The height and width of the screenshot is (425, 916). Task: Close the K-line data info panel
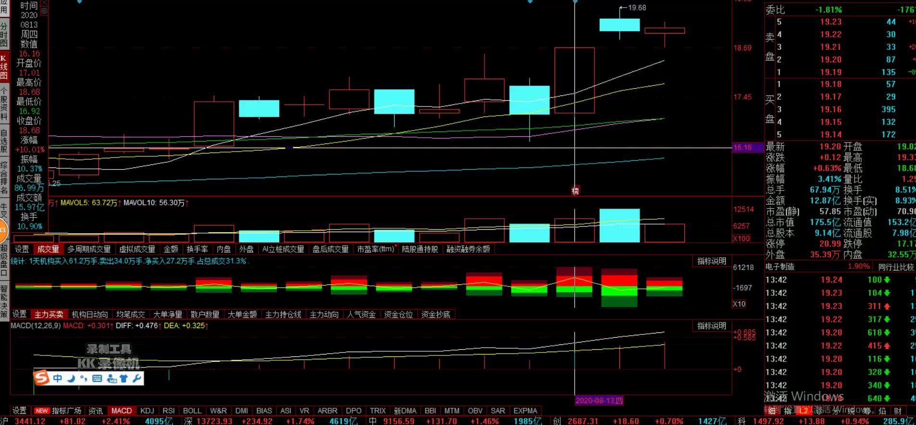[x=44, y=2]
